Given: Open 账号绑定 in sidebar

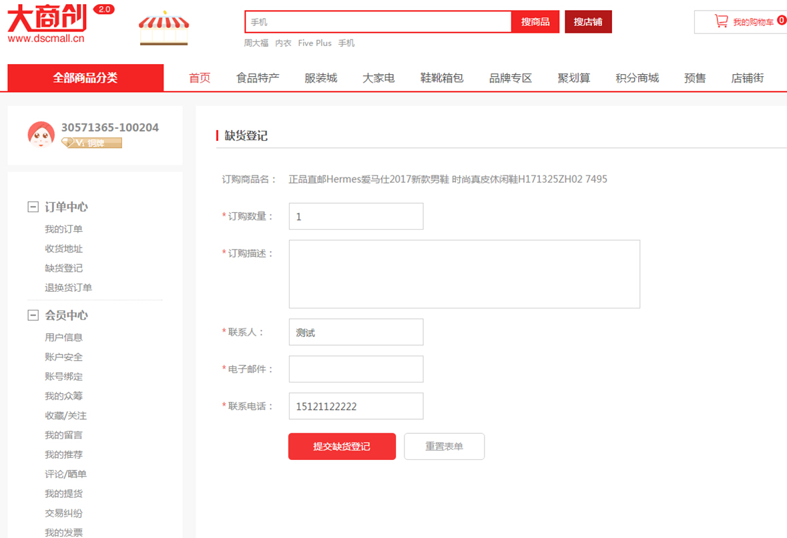Looking at the screenshot, I should (63, 376).
